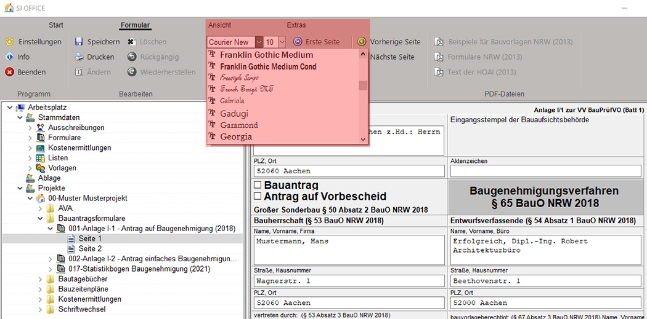Click the Beethovenstr. 1 street field
Image resolution: width=647 pixels, height=319 pixels.
pyautogui.click(x=545, y=281)
